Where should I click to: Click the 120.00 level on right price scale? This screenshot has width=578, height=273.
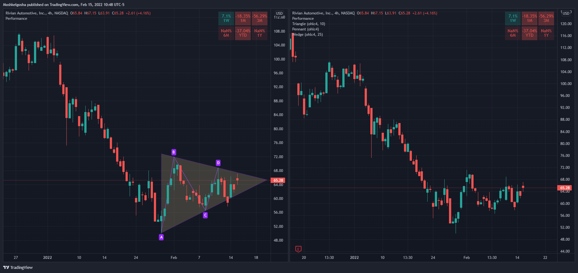[566, 24]
